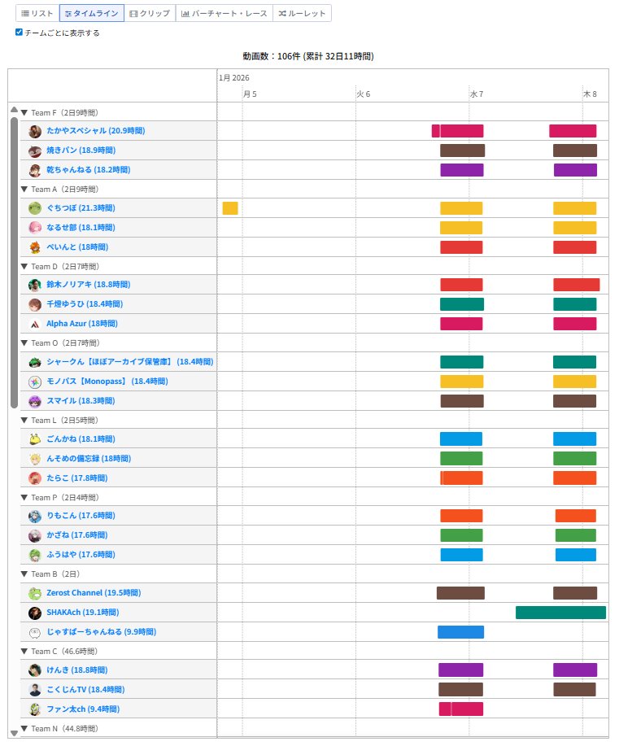This screenshot has width=619, height=746.
Task: Toggle チームごとに表示する checkbox
Action: [19, 33]
